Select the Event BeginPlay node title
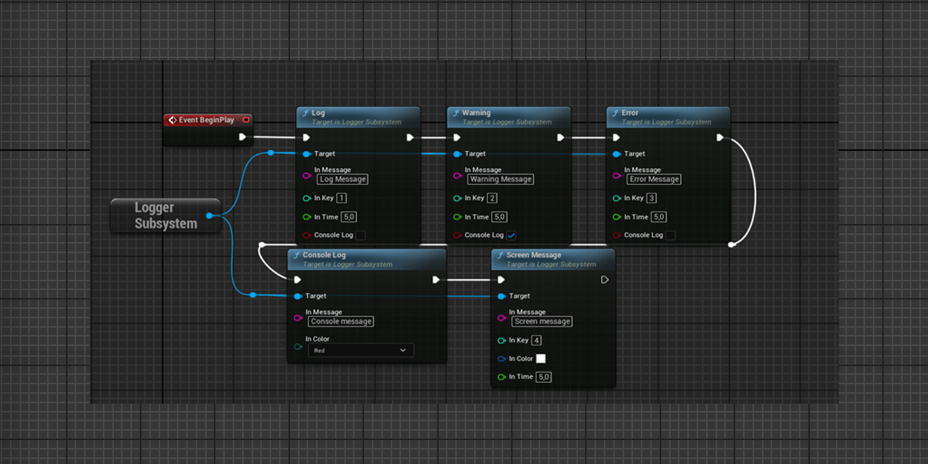Image resolution: width=928 pixels, height=464 pixels. (x=207, y=120)
